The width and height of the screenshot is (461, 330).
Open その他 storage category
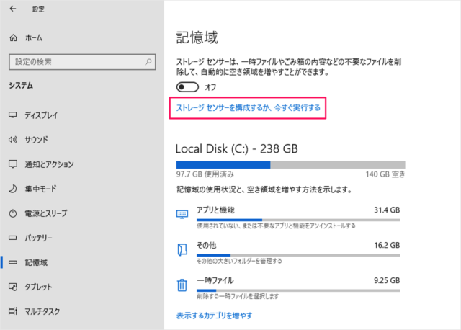pos(288,253)
